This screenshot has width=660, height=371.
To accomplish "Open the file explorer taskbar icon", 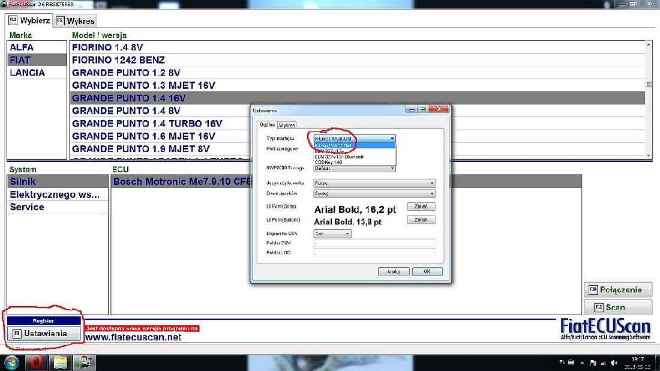I will (60, 363).
